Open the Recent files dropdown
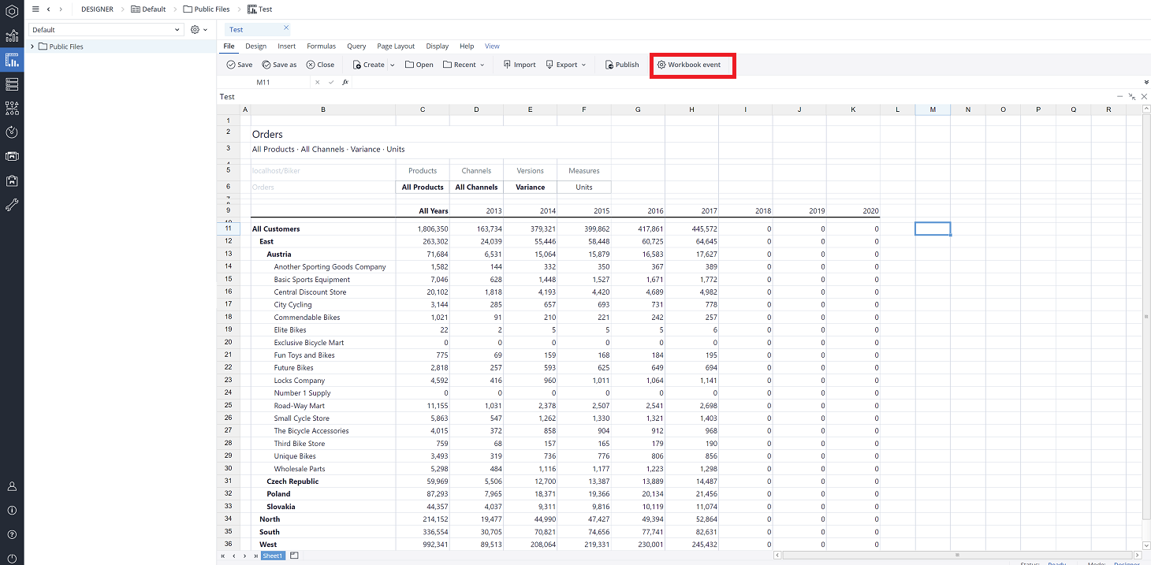The height and width of the screenshot is (565, 1151). 464,65
